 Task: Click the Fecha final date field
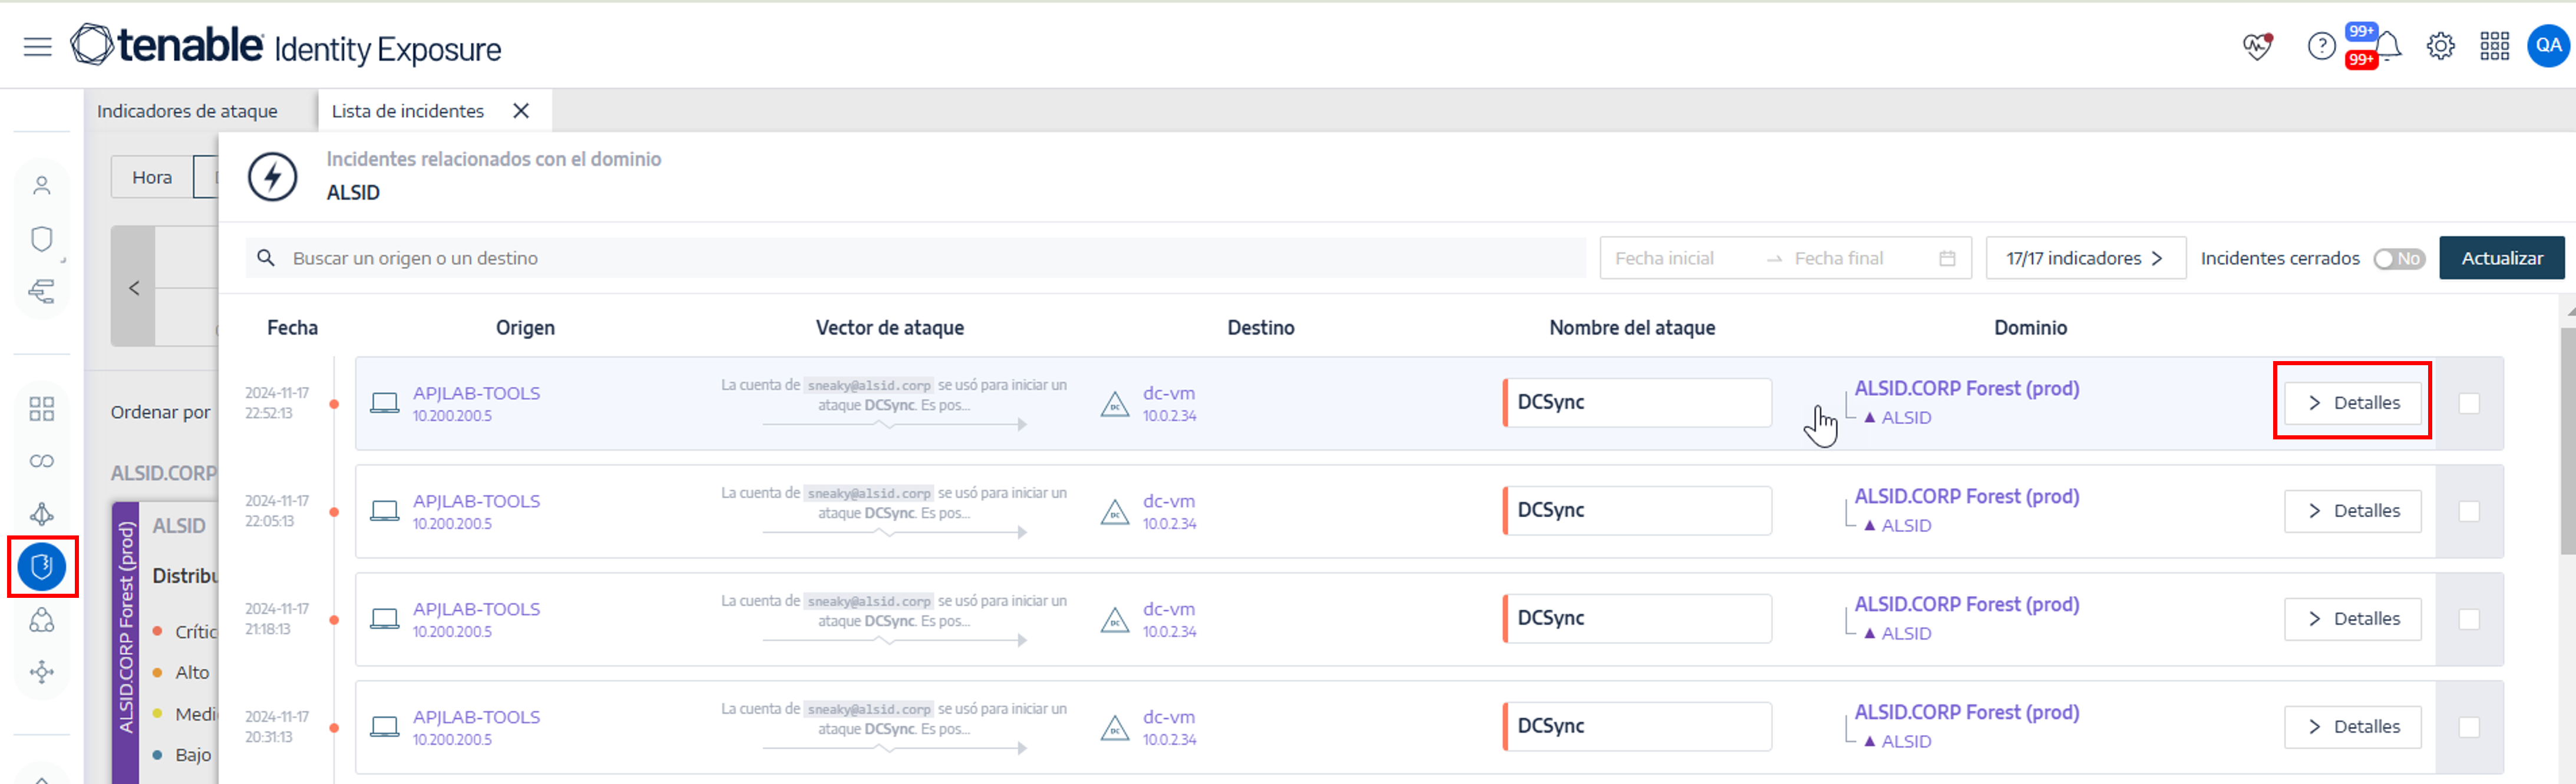pos(1838,258)
